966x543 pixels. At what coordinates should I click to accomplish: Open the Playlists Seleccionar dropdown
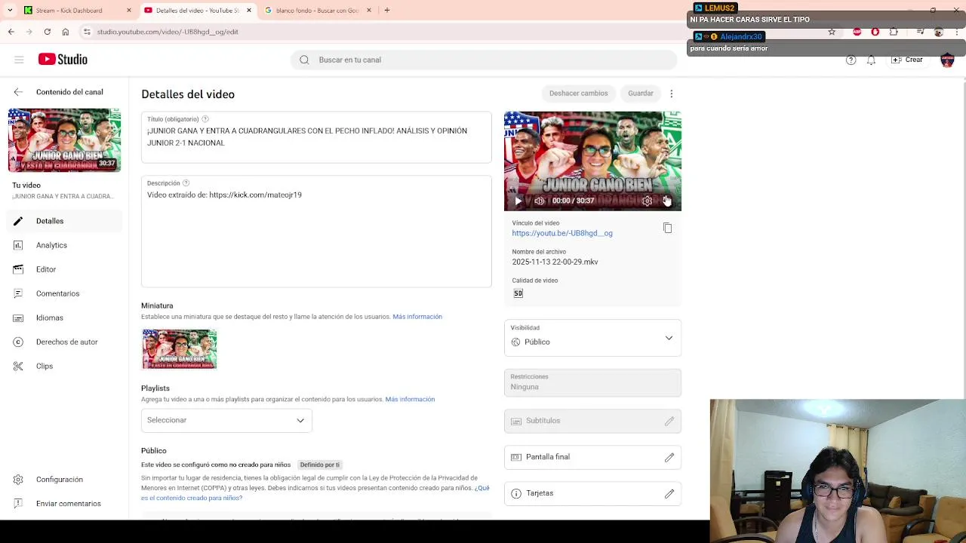(226, 420)
